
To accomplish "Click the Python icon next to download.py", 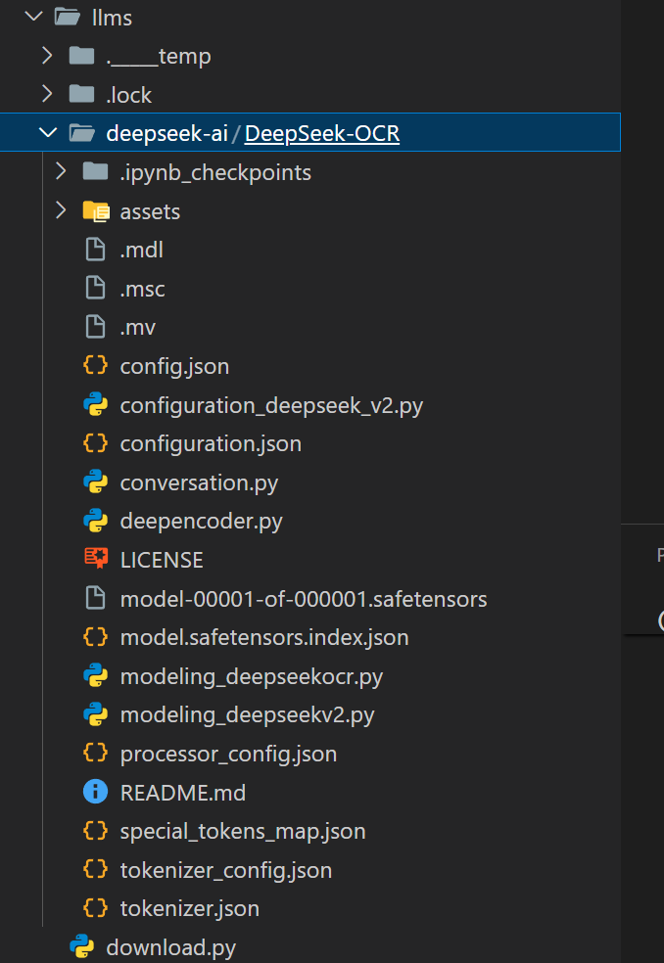I will click(81, 947).
